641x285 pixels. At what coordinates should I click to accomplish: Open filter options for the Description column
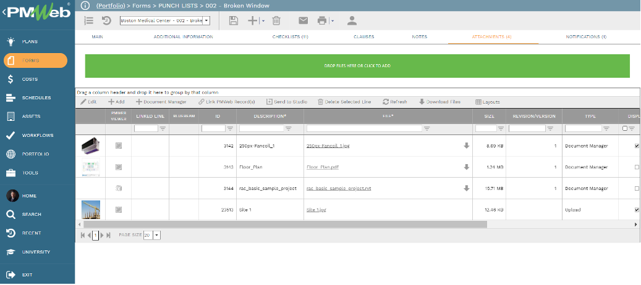click(289, 128)
